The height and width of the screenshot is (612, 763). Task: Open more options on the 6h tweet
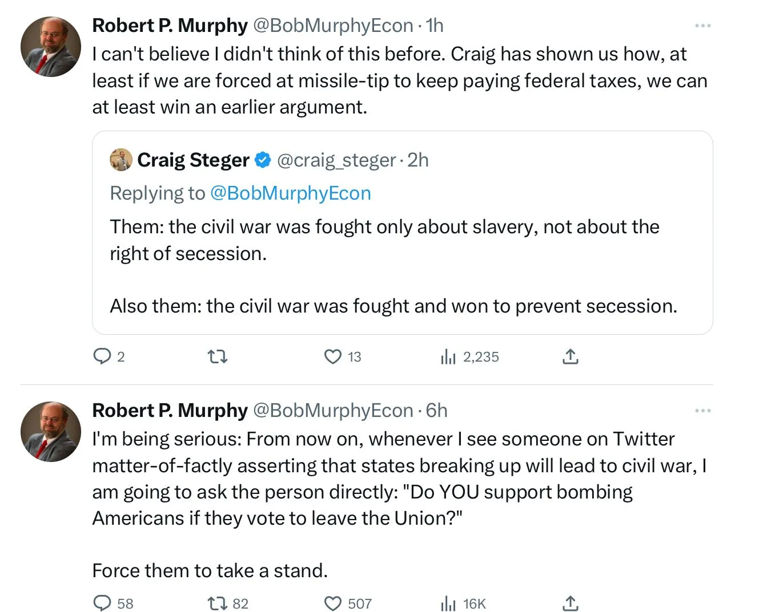coord(702,411)
